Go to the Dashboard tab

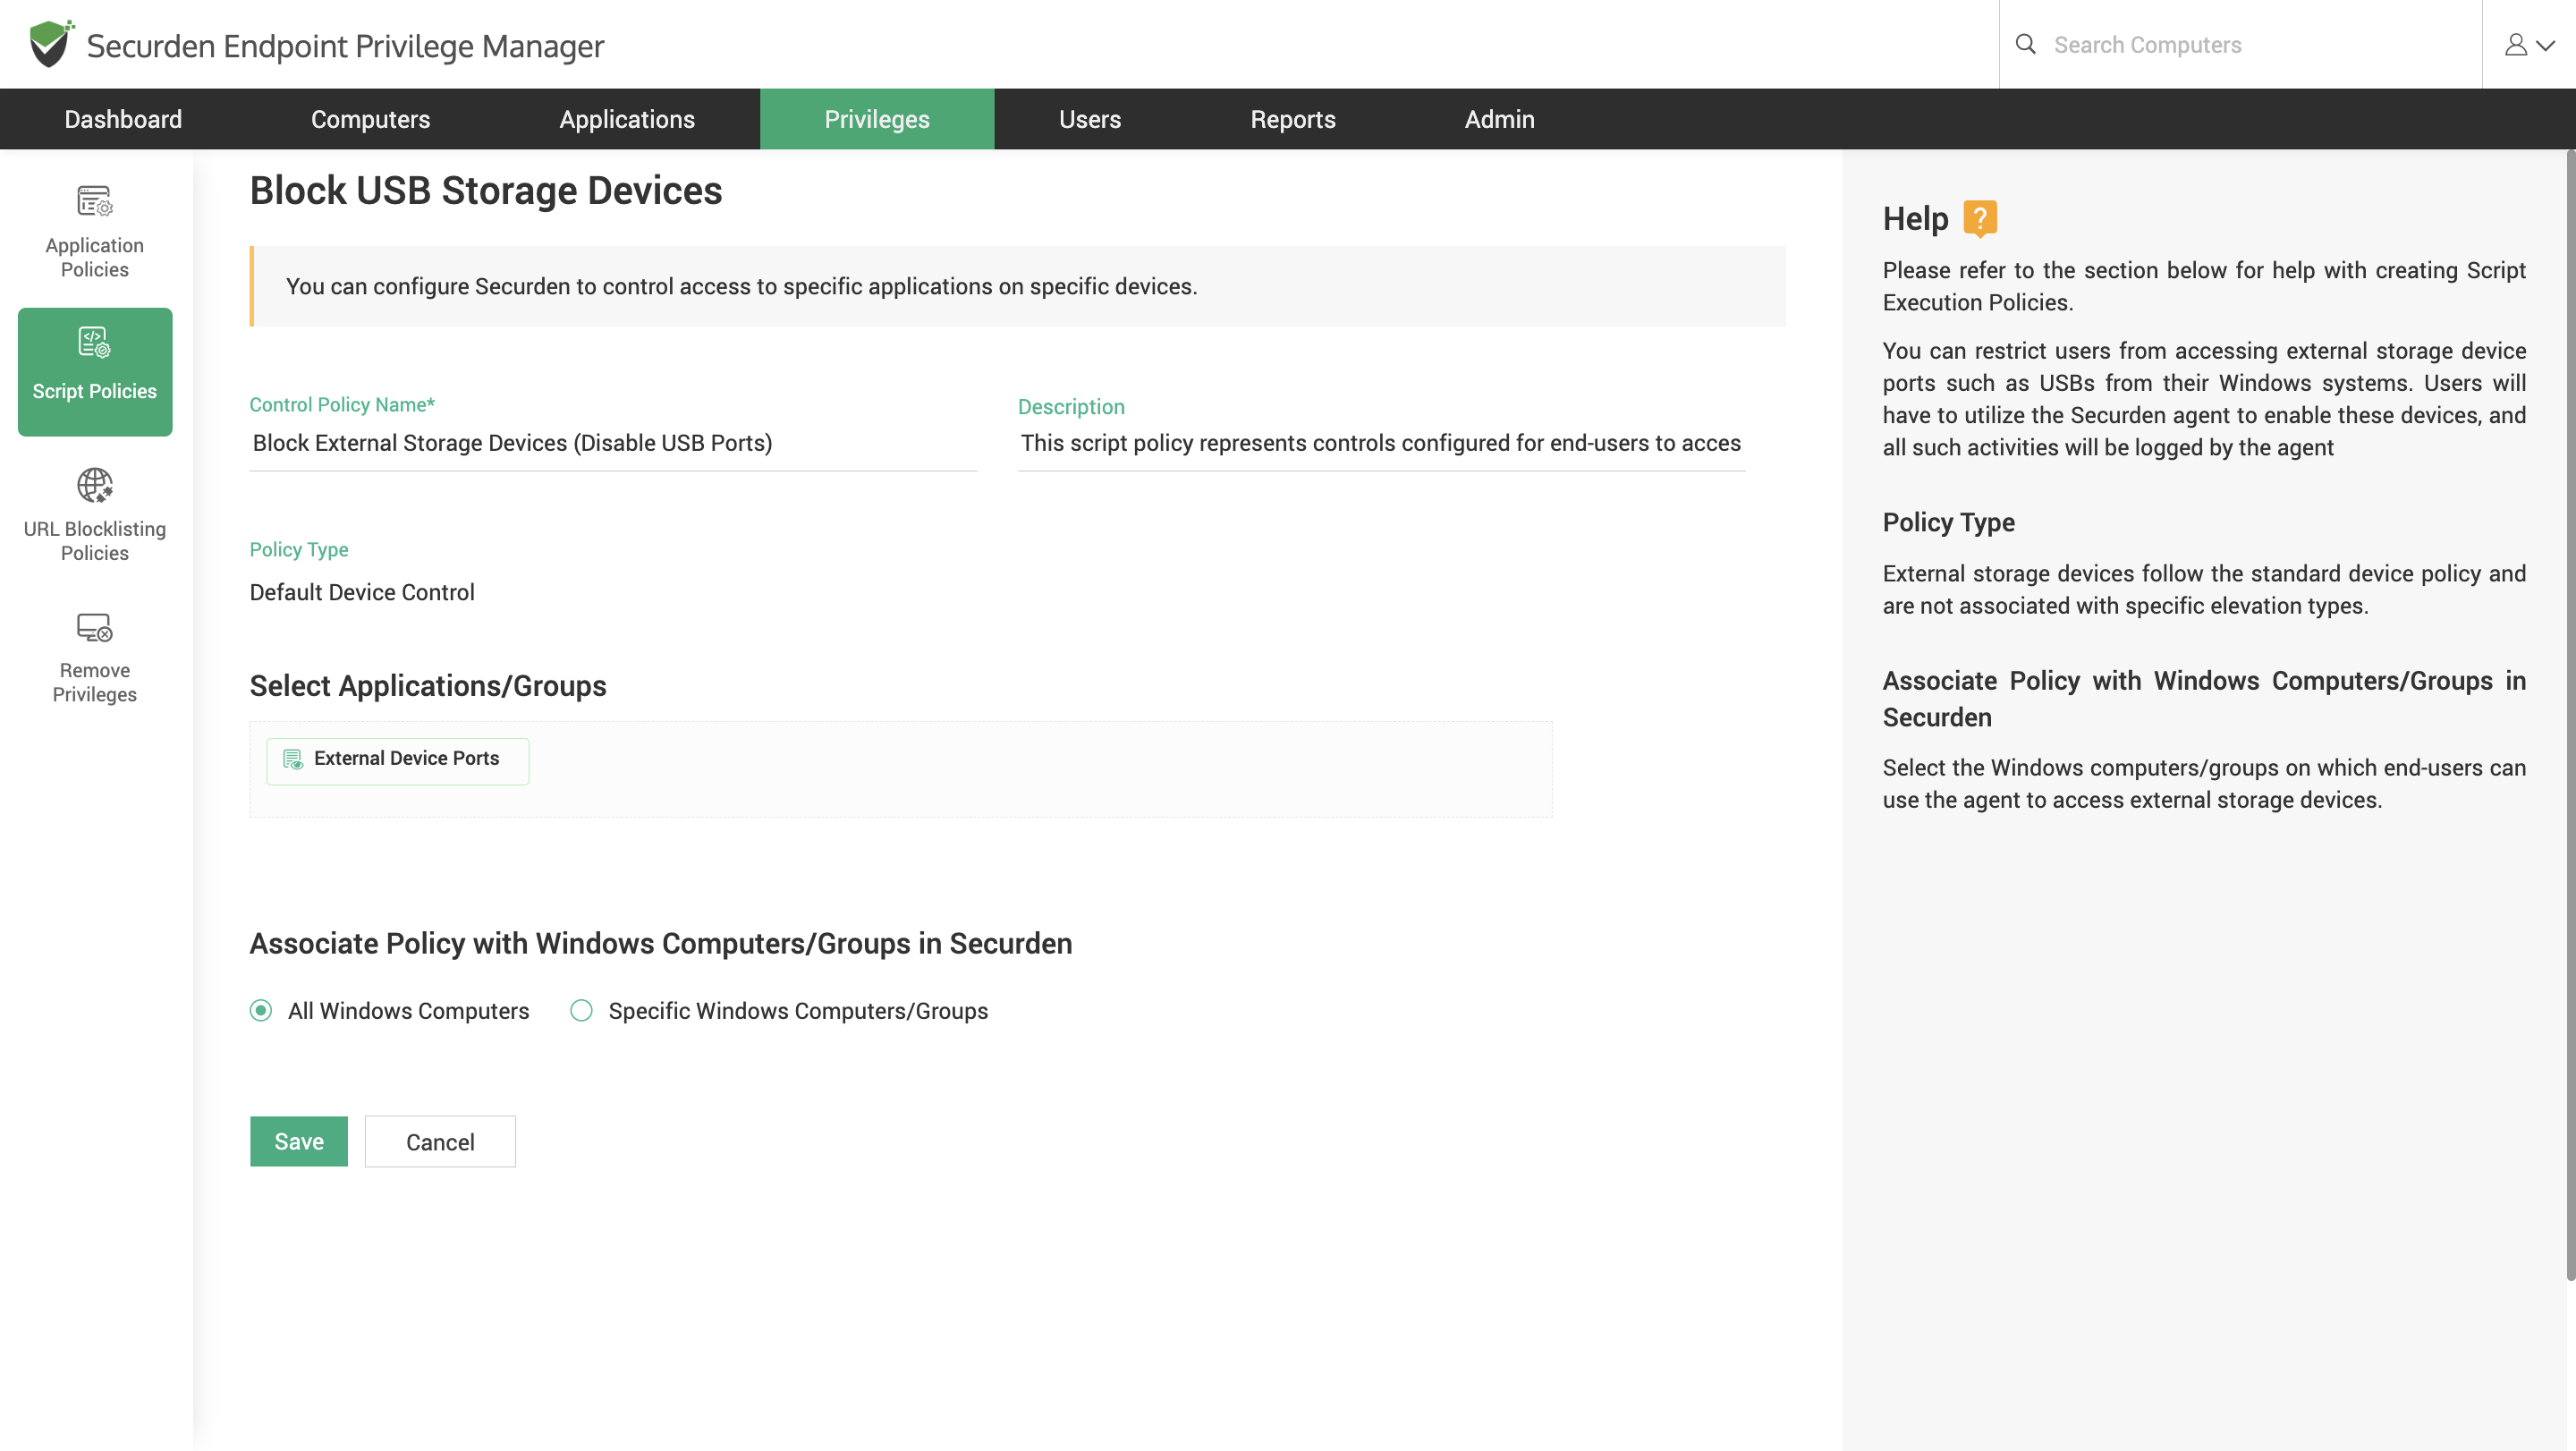[123, 119]
